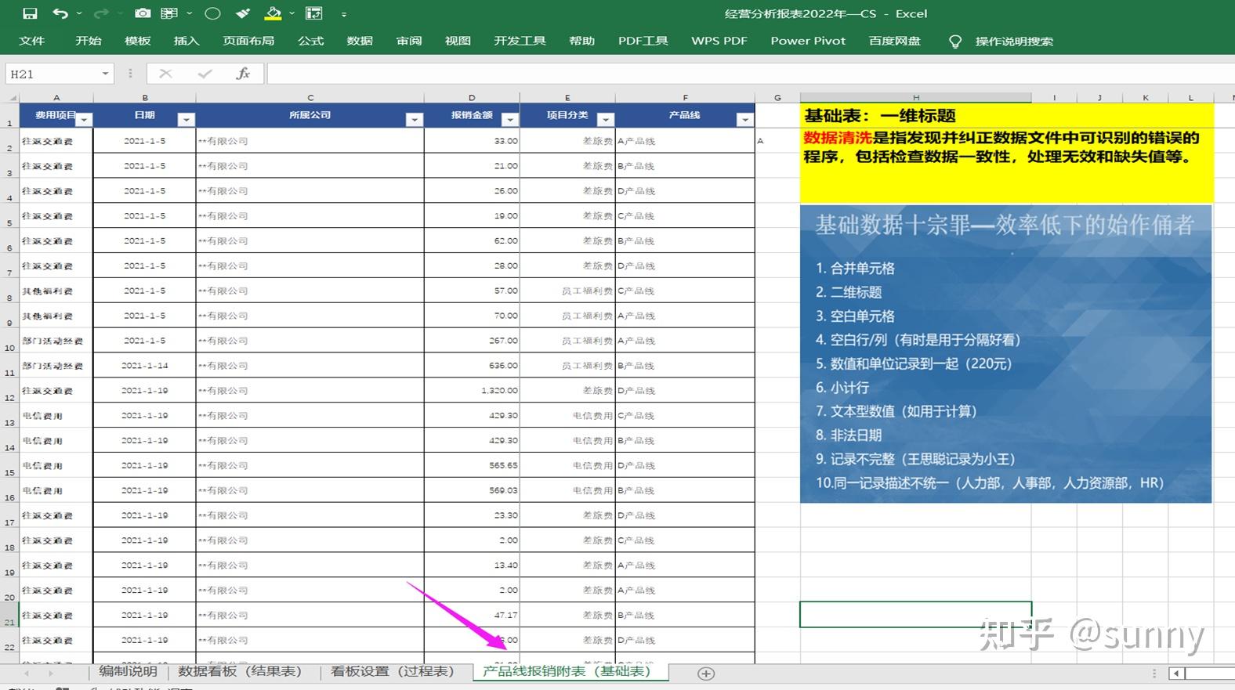This screenshot has height=690, width=1235.
Task: Click the 565.65 amount cell
Action: (x=472, y=465)
